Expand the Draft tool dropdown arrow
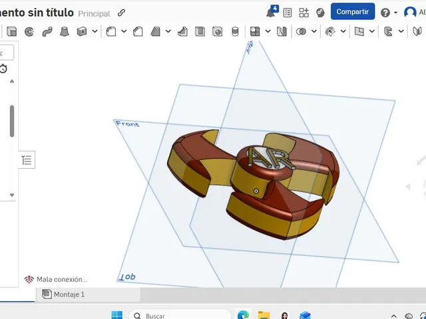426x319 pixels. coord(168,31)
